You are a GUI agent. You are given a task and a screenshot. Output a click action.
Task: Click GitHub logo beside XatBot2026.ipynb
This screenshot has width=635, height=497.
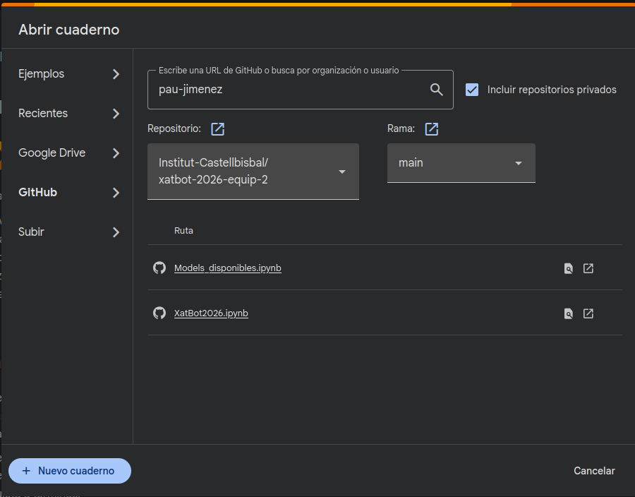tap(159, 313)
